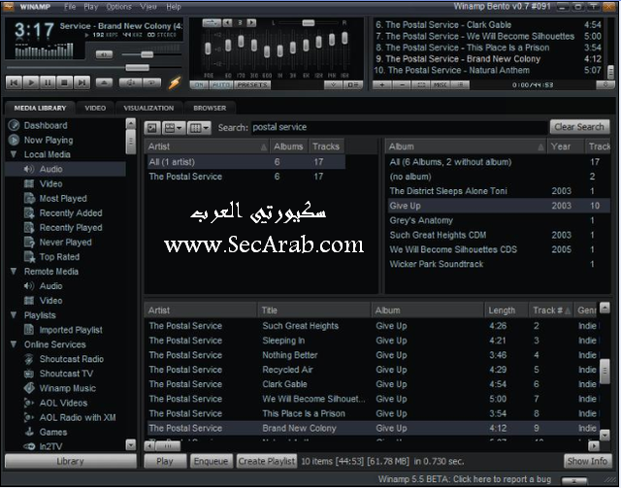This screenshot has height=488, width=621.
Task: Open AOL Radio with XM
Action: (78, 418)
